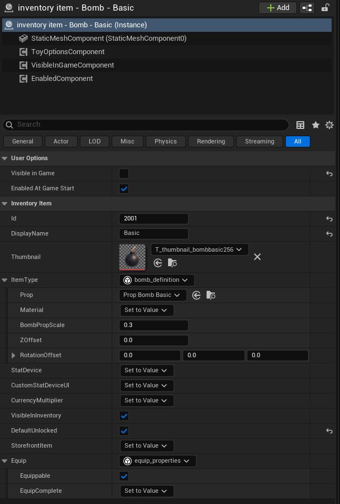Viewport: 340px width, 504px height.
Task: Toggle the details panel lock icon
Action: click(x=325, y=8)
